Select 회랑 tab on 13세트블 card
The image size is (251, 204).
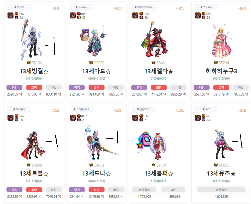[34, 190]
